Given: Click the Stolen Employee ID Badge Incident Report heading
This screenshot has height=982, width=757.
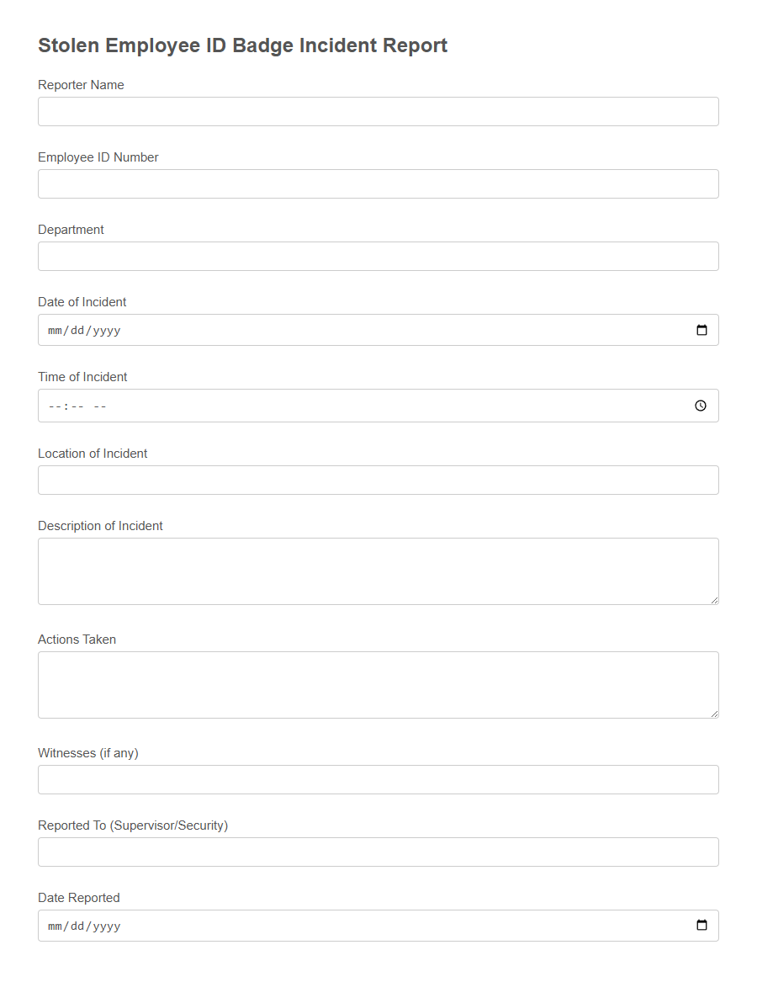Looking at the screenshot, I should click(242, 45).
